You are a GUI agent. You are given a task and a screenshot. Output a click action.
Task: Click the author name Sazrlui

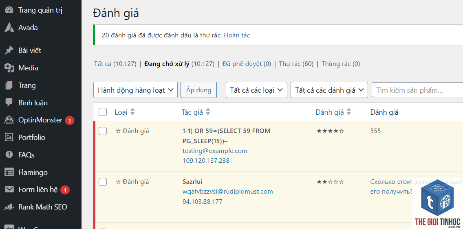tap(192, 181)
